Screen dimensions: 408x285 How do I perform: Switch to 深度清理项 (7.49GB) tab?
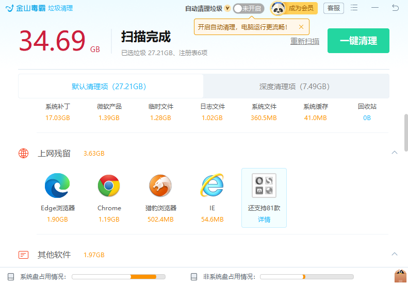pos(296,87)
